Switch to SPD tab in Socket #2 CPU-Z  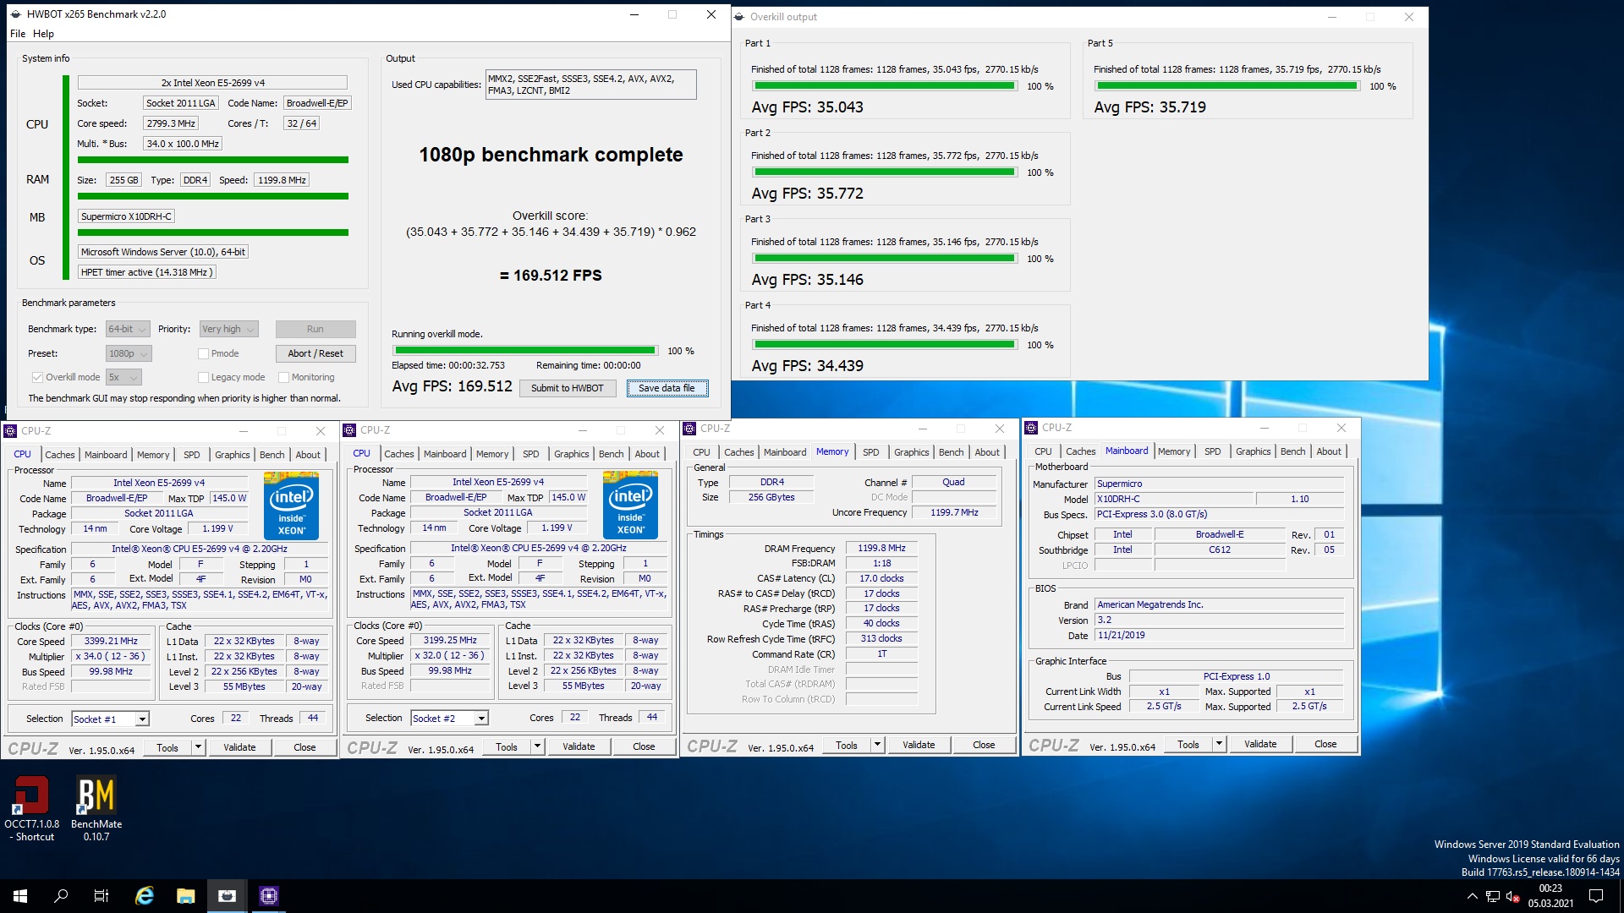530,454
